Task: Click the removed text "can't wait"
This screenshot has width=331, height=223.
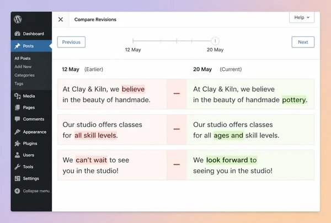Action: pyautogui.click(x=91, y=160)
